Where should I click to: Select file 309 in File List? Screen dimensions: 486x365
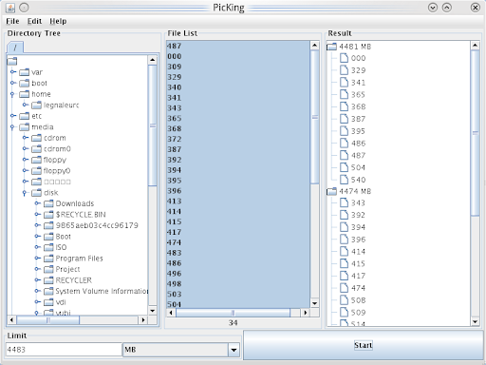[x=238, y=67]
